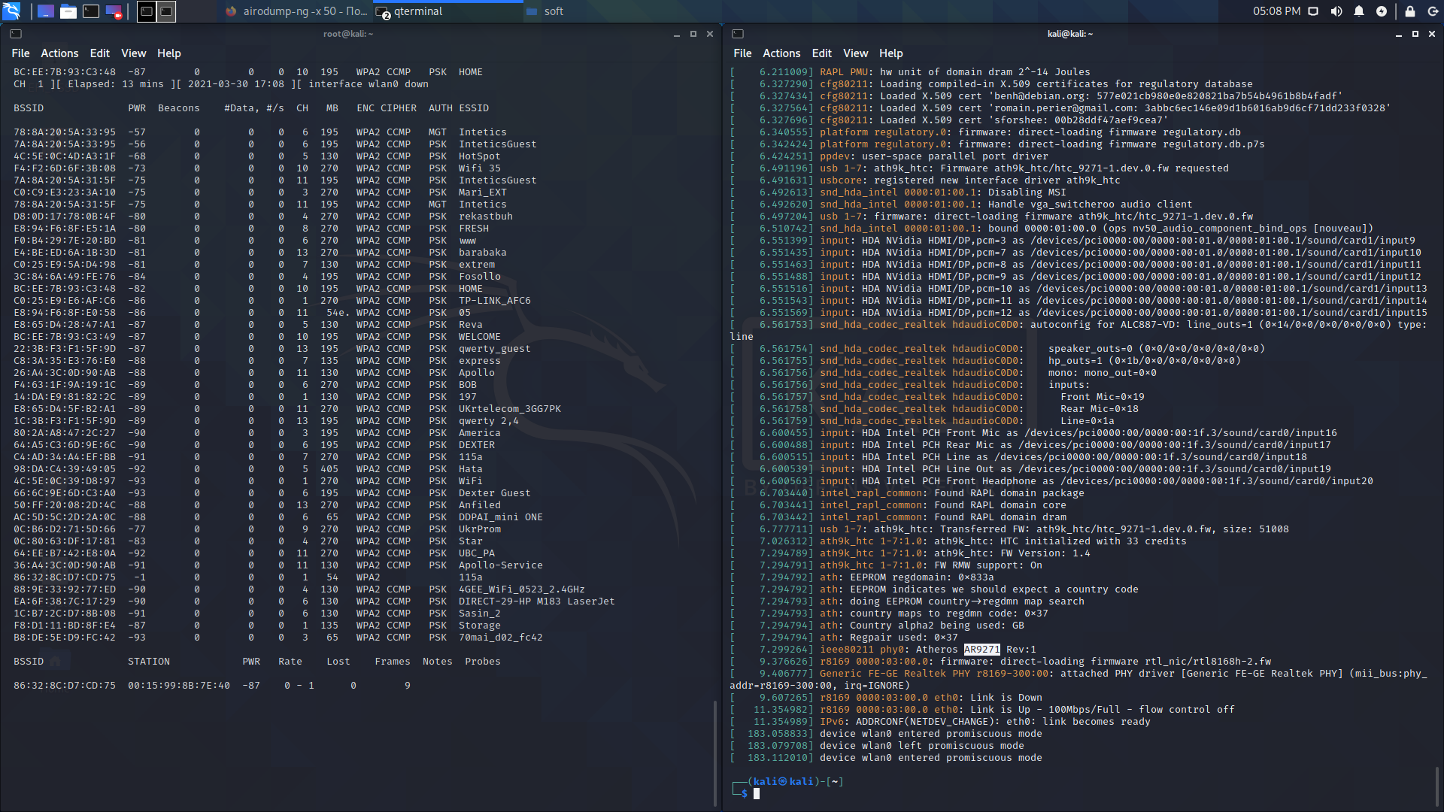Image resolution: width=1444 pixels, height=812 pixels.
Task: Open View menu in root@kali terminal
Action: coord(133,53)
